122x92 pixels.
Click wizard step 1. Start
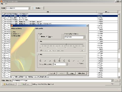point(13,32)
